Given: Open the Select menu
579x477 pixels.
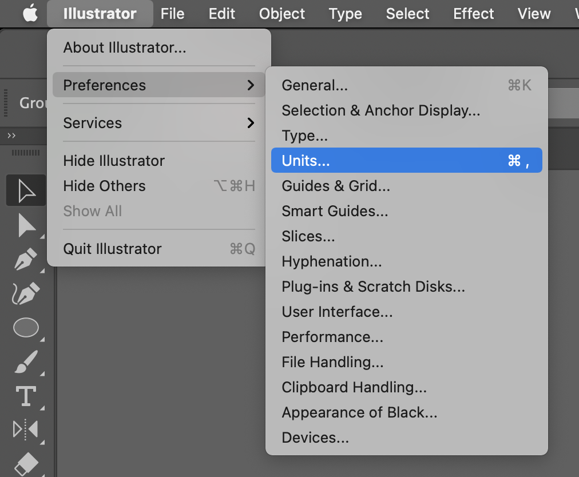Looking at the screenshot, I should [x=408, y=14].
